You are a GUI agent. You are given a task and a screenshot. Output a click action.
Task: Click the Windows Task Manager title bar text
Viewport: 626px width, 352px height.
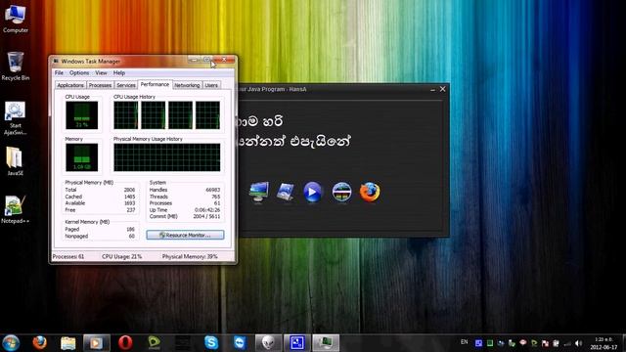pyautogui.click(x=91, y=62)
